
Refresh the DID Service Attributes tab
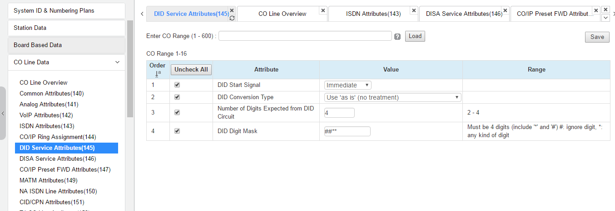pyautogui.click(x=232, y=18)
